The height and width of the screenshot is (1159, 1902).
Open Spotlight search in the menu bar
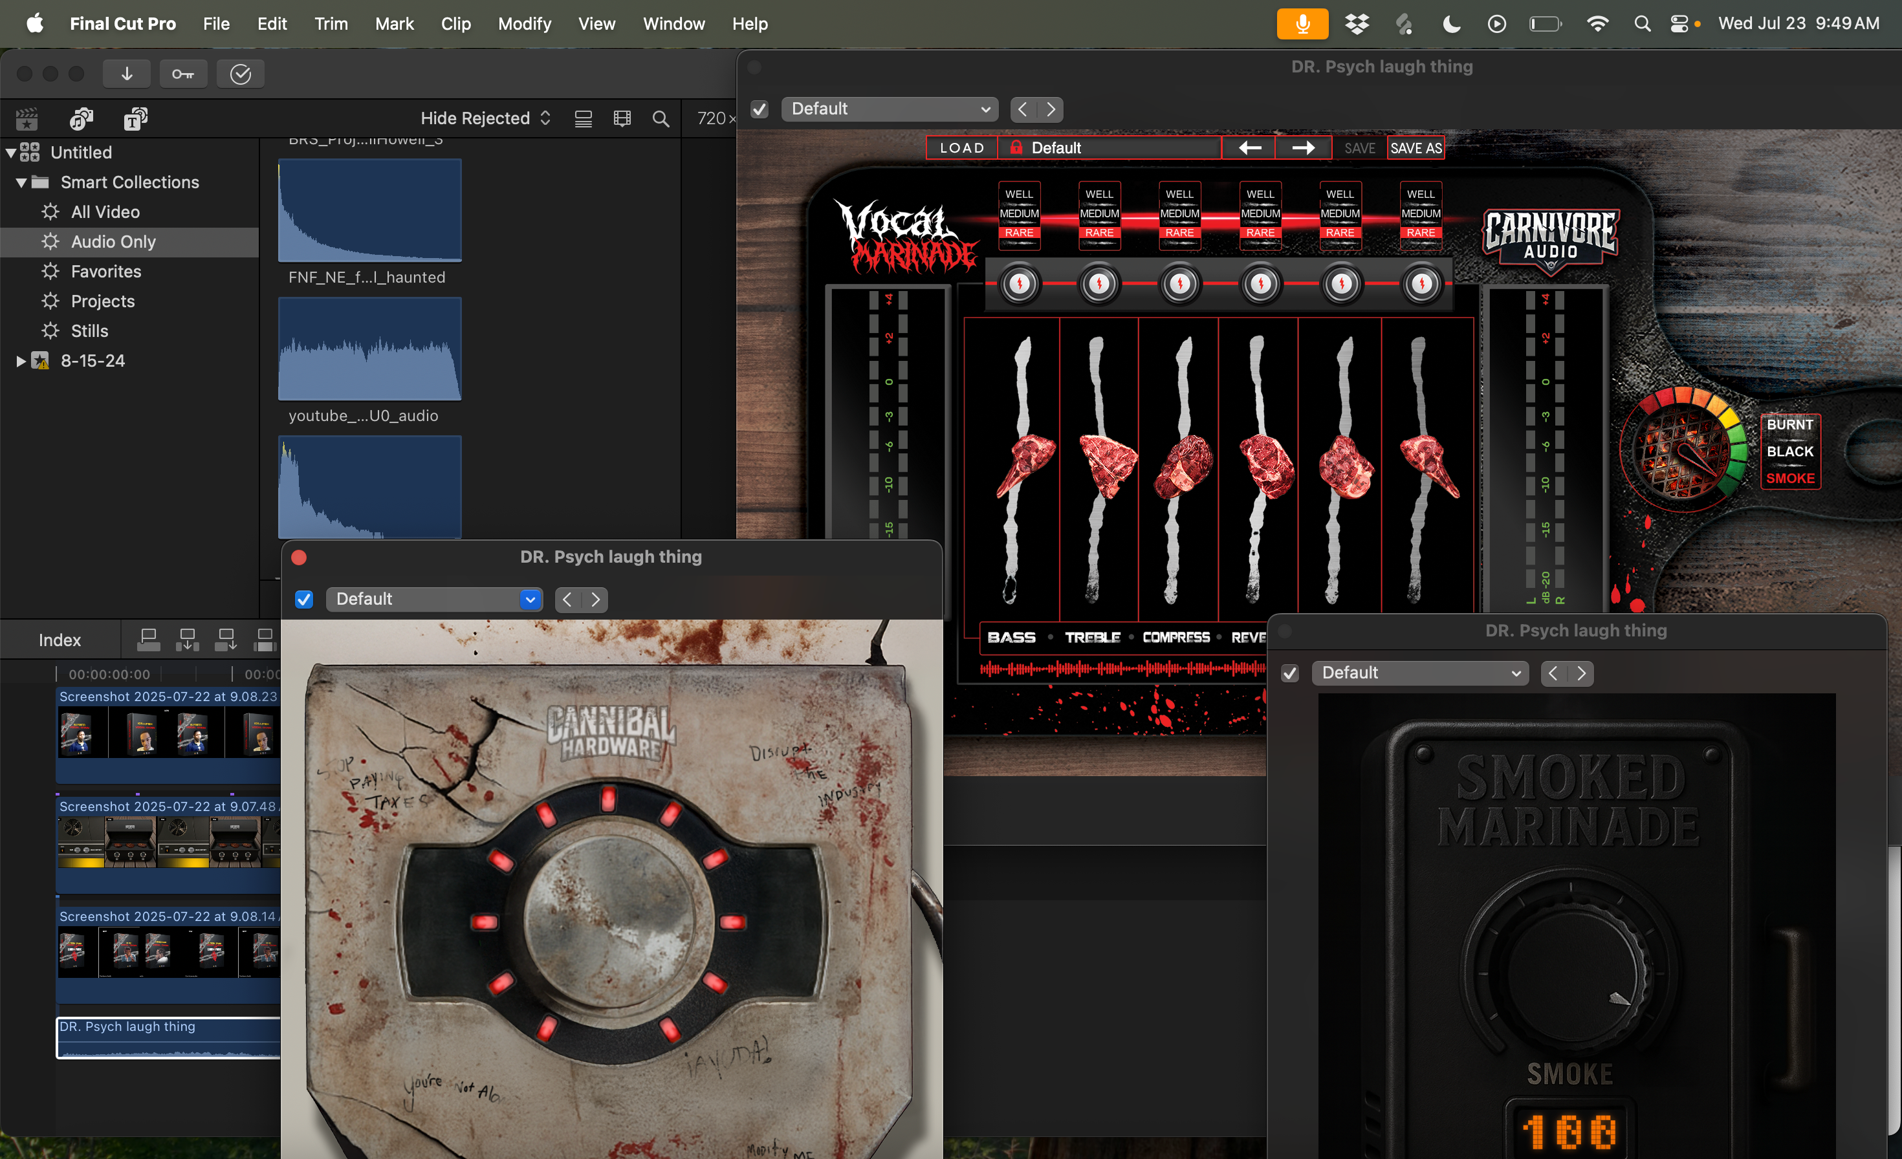[x=1642, y=24]
